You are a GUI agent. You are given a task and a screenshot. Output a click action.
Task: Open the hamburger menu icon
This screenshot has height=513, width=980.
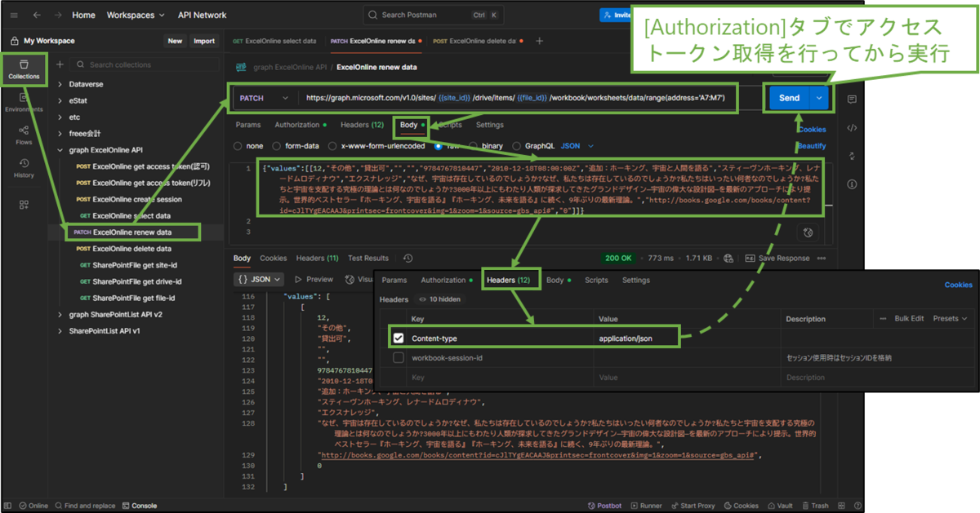tap(14, 15)
